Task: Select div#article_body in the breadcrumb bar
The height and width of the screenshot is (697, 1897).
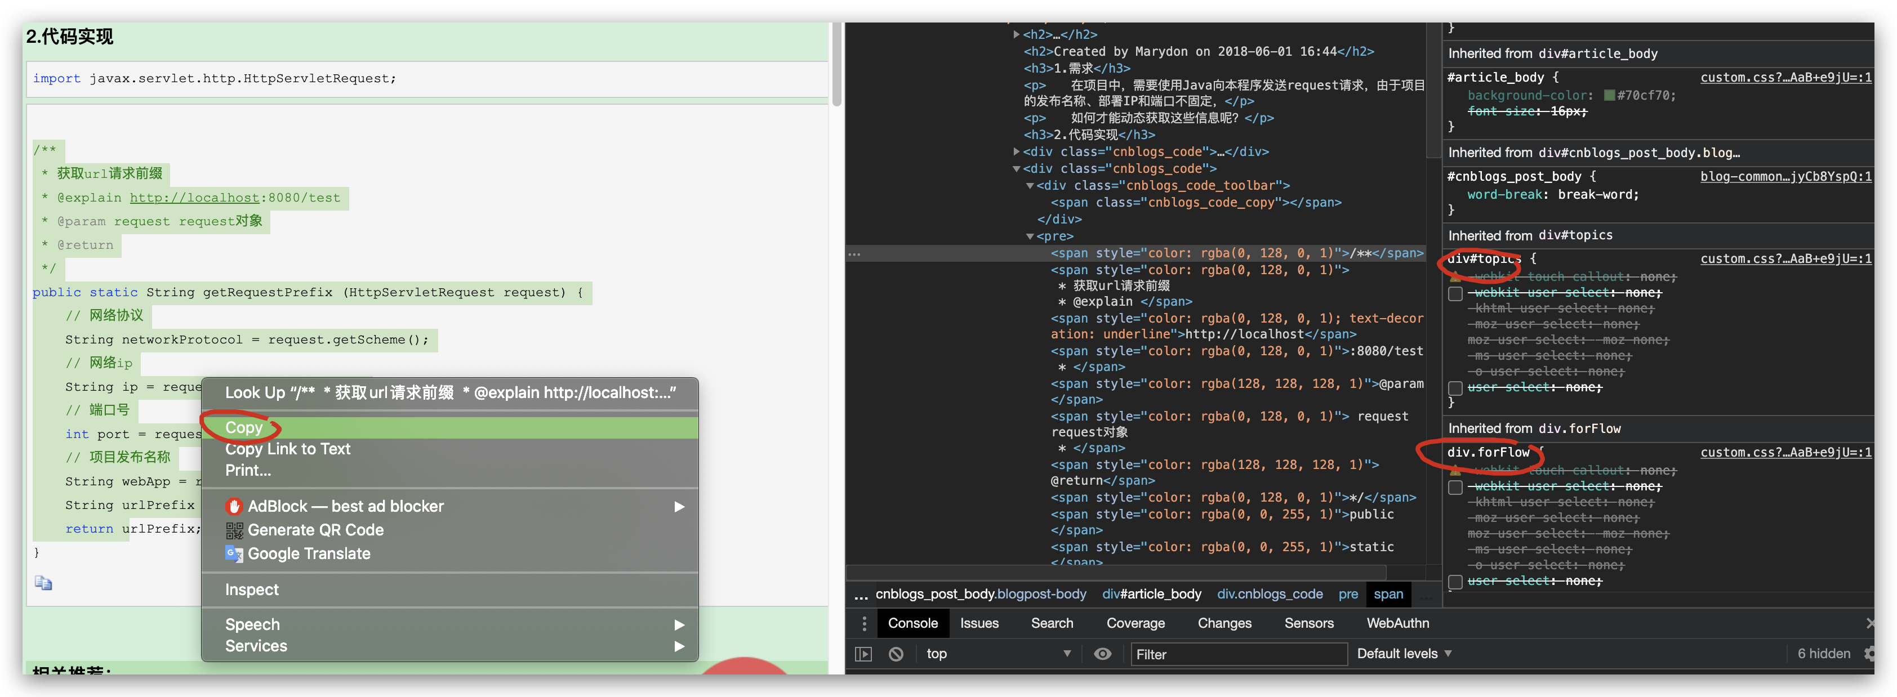Action: (1151, 594)
